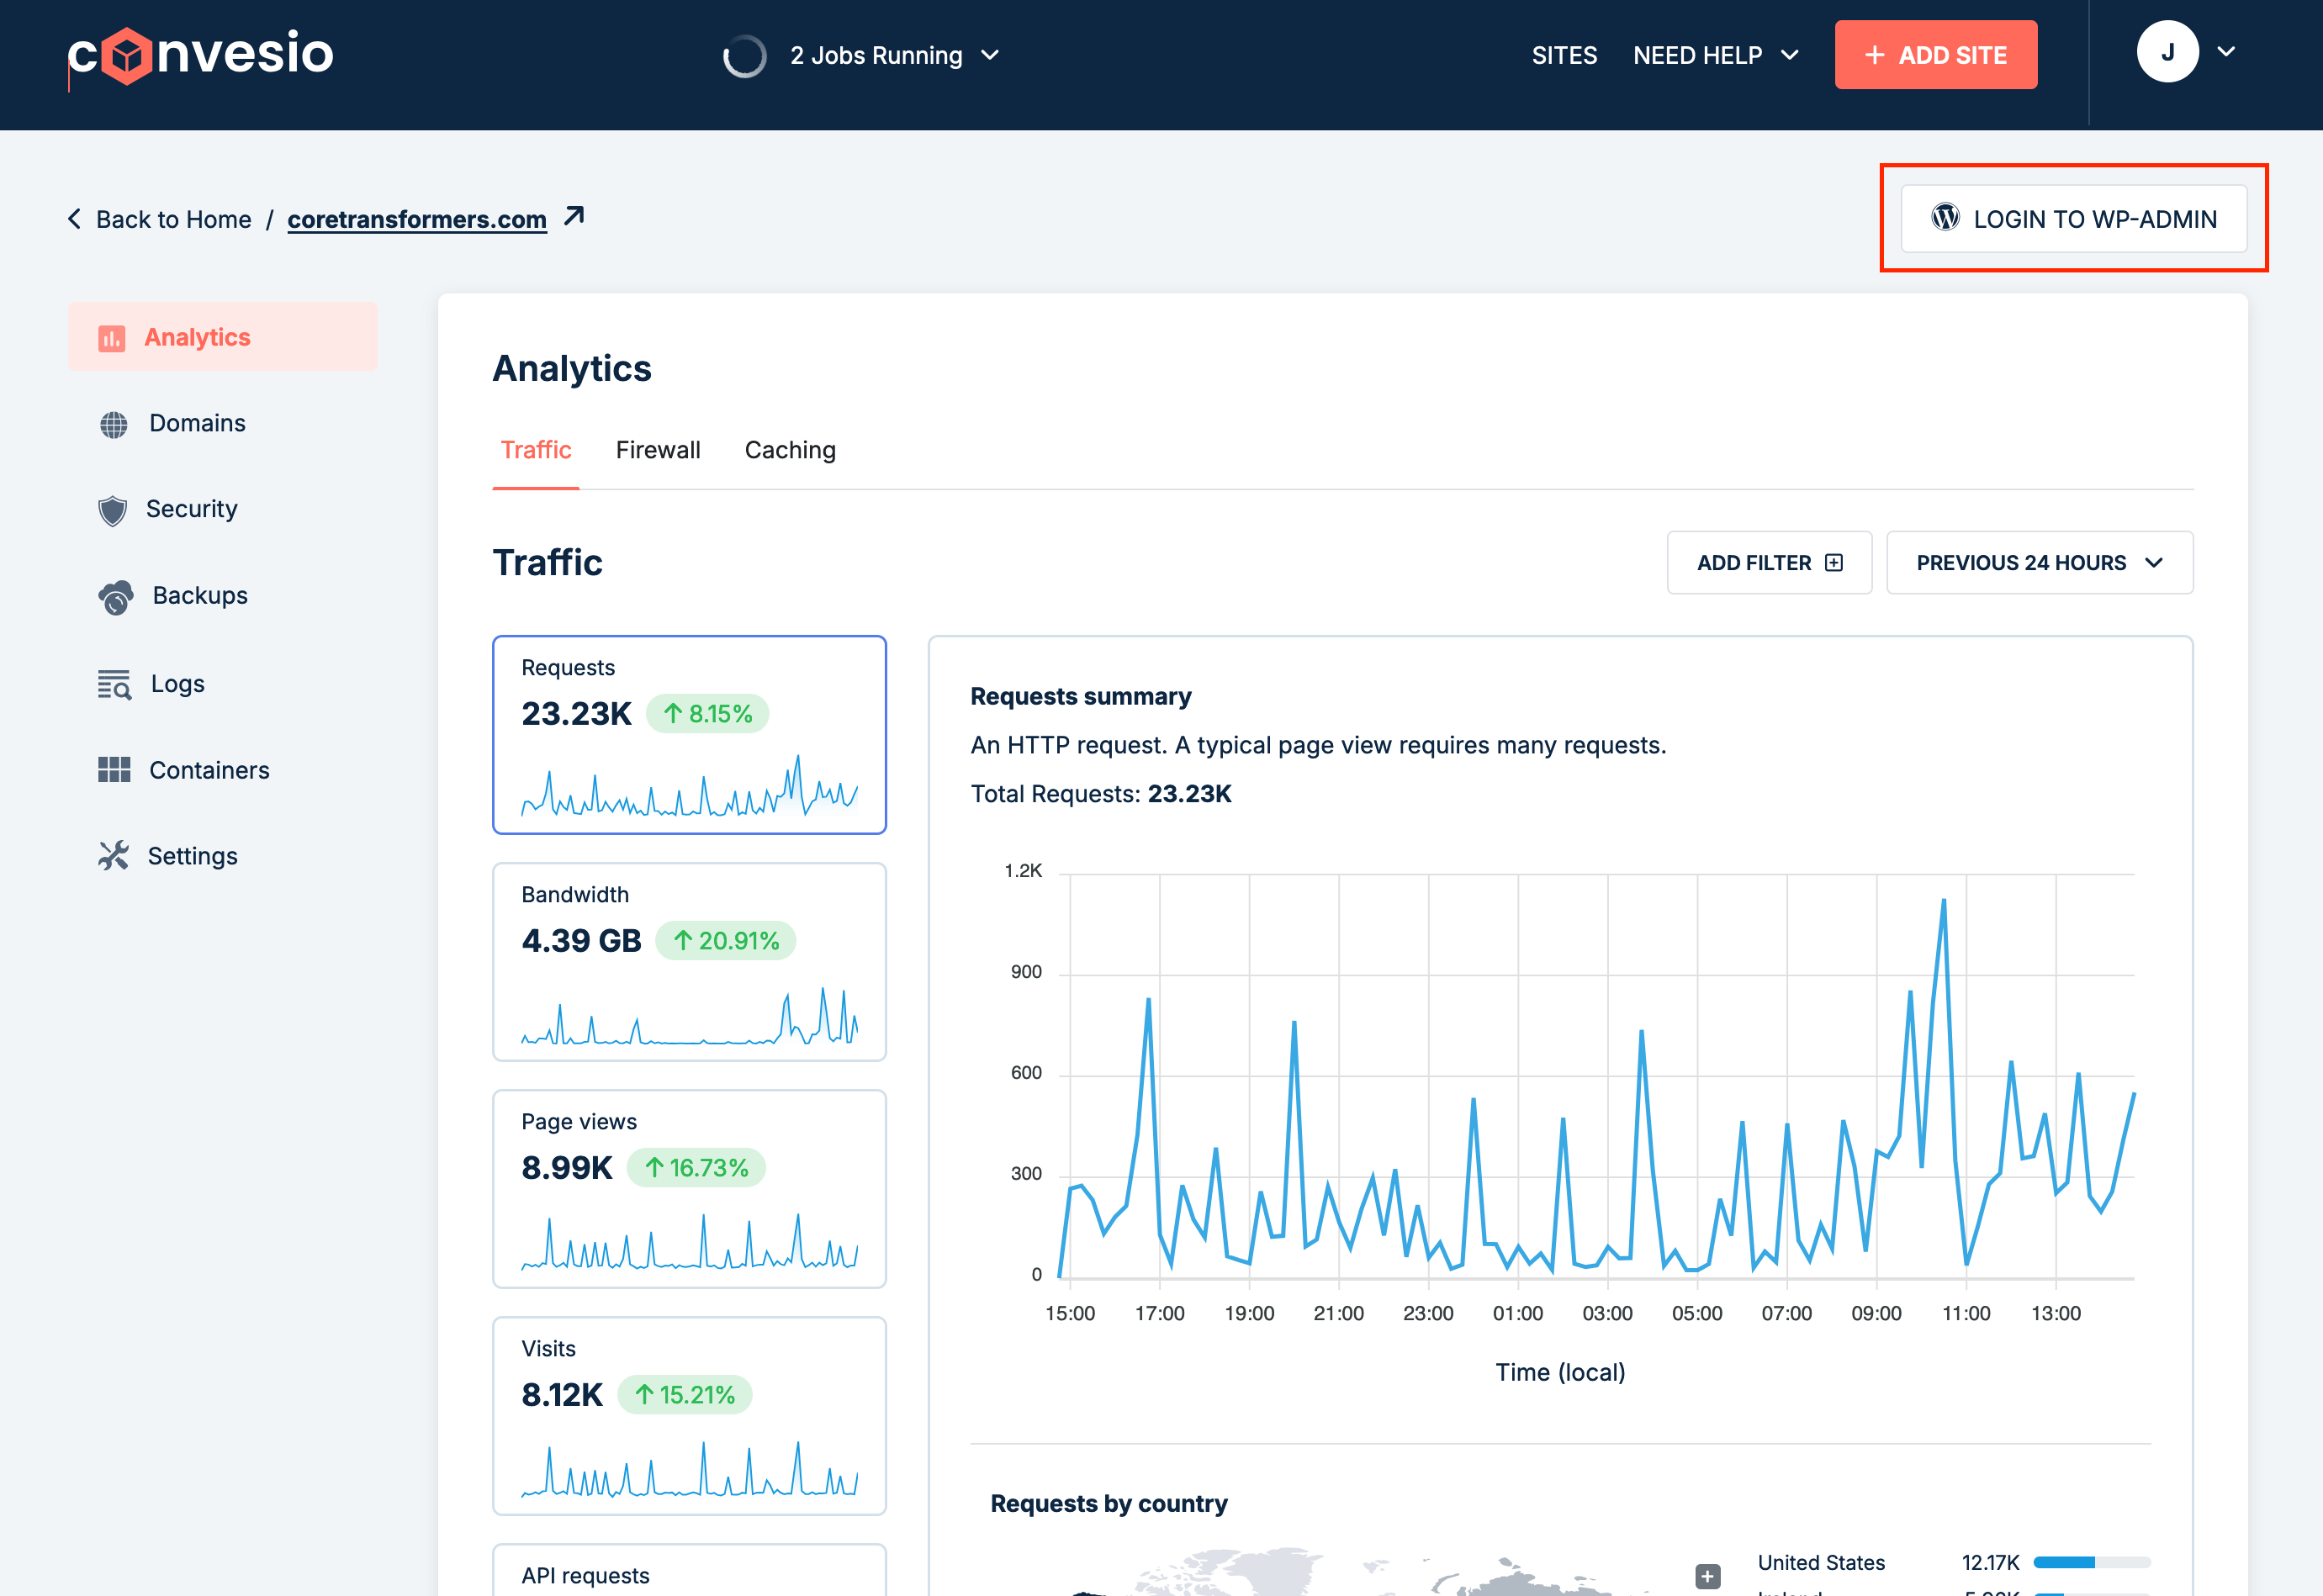Switch to the Caching tab
This screenshot has height=1596, width=2323.
pos(790,450)
